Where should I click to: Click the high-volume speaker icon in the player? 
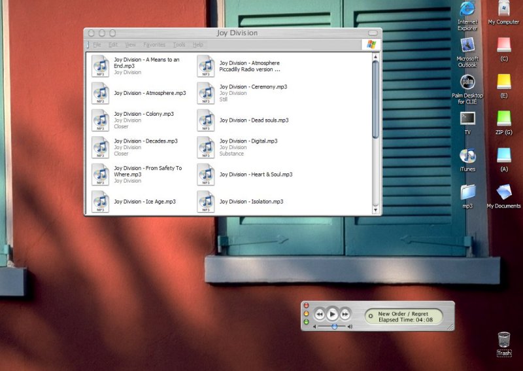tap(350, 327)
